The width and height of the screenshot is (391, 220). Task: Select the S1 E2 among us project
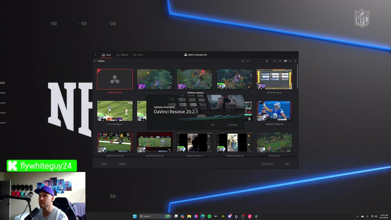pos(115,111)
